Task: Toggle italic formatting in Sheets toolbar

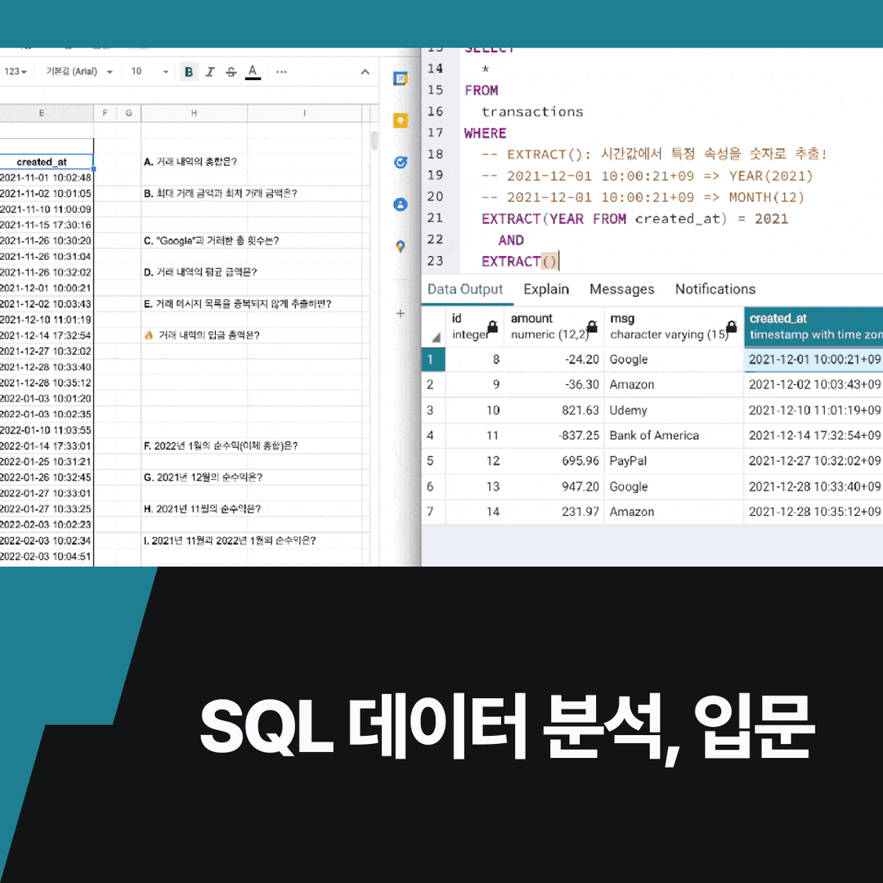Action: (x=210, y=71)
